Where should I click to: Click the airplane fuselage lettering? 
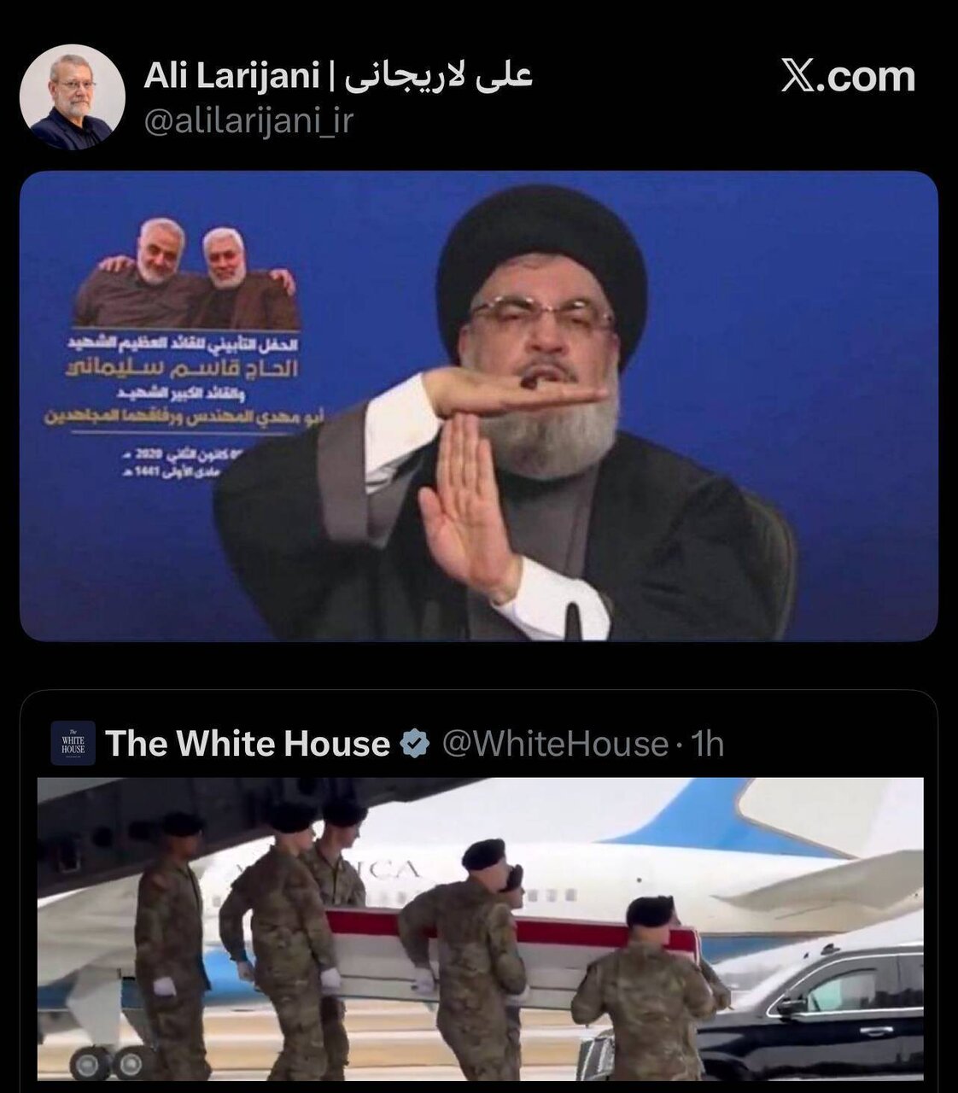tap(389, 870)
